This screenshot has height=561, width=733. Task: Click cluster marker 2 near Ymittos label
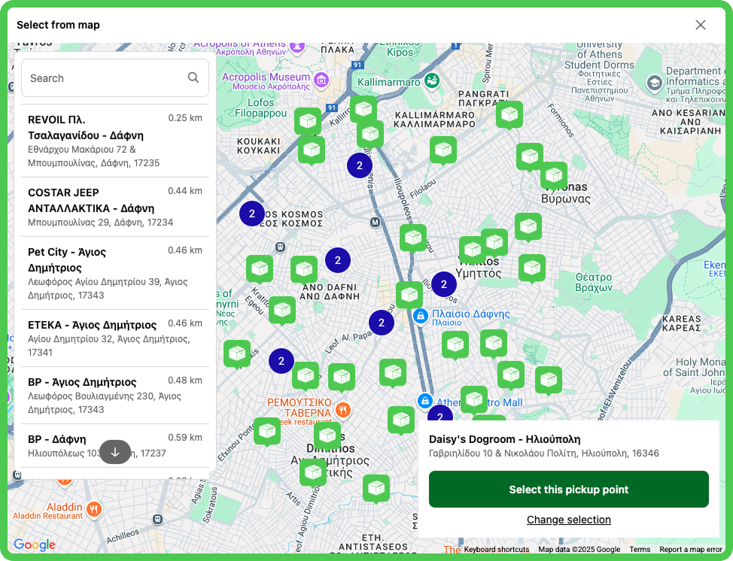pos(443,284)
